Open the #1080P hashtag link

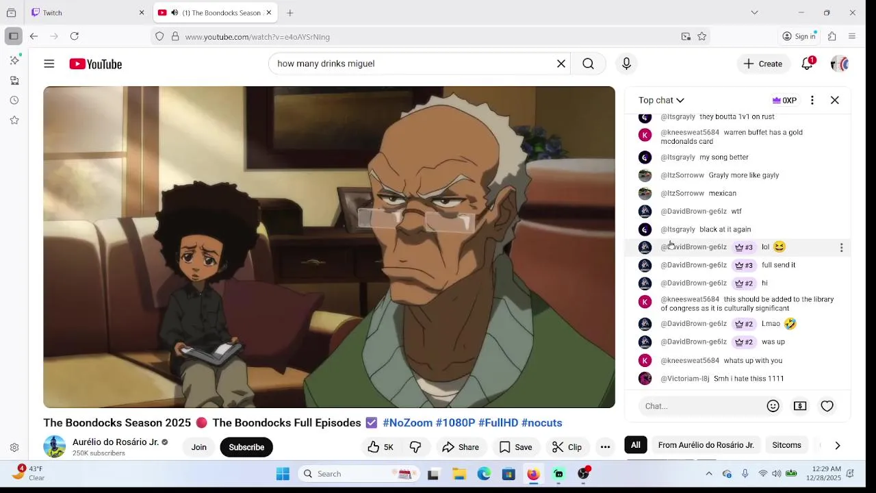[x=455, y=423]
